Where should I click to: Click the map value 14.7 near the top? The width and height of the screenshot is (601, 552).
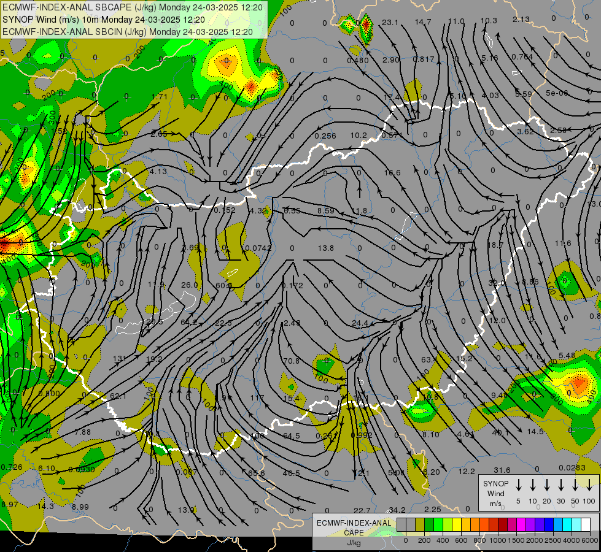point(423,22)
